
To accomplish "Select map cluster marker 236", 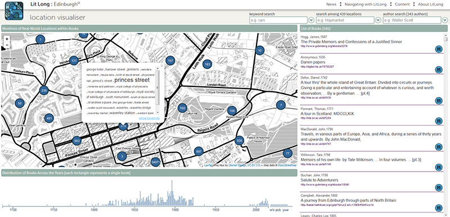I will click(44, 91).
